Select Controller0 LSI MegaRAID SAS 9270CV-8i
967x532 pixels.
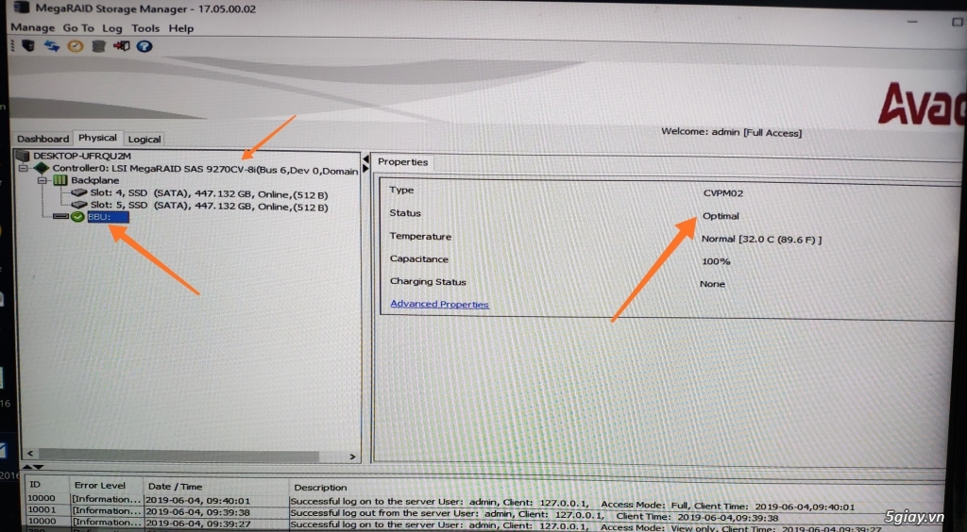tap(205, 170)
